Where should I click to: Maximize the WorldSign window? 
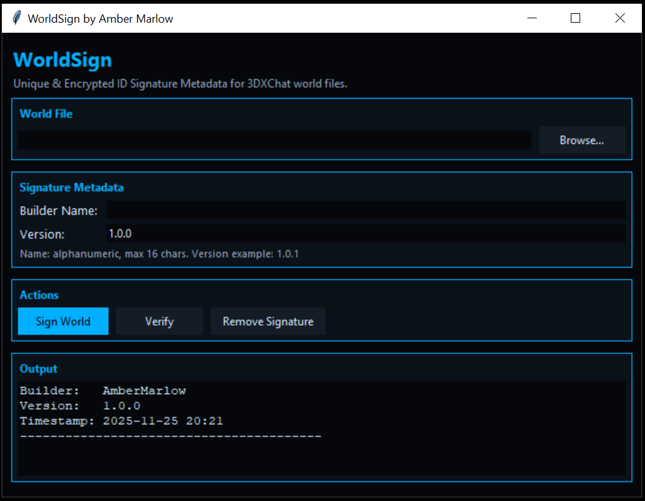(576, 18)
